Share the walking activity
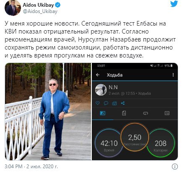Image resolution: width=182 pixels, height=172 pixels. pos(123,103)
